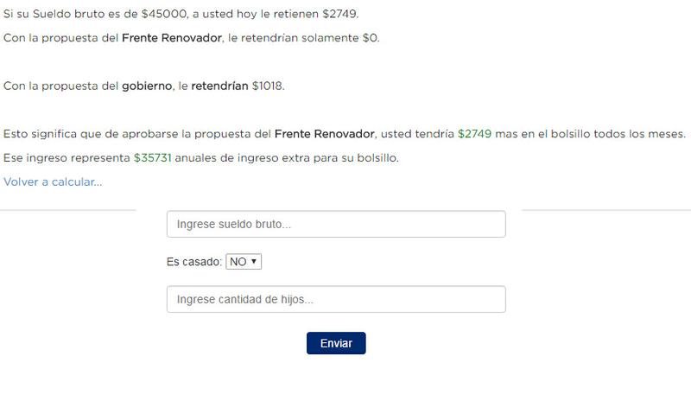Click the green $35731 annual amount
691x420 pixels.
pos(153,158)
